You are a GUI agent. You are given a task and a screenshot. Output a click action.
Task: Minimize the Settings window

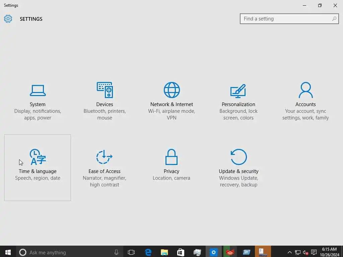click(304, 5)
